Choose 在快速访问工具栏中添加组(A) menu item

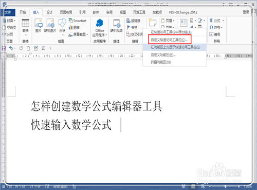(x=175, y=32)
